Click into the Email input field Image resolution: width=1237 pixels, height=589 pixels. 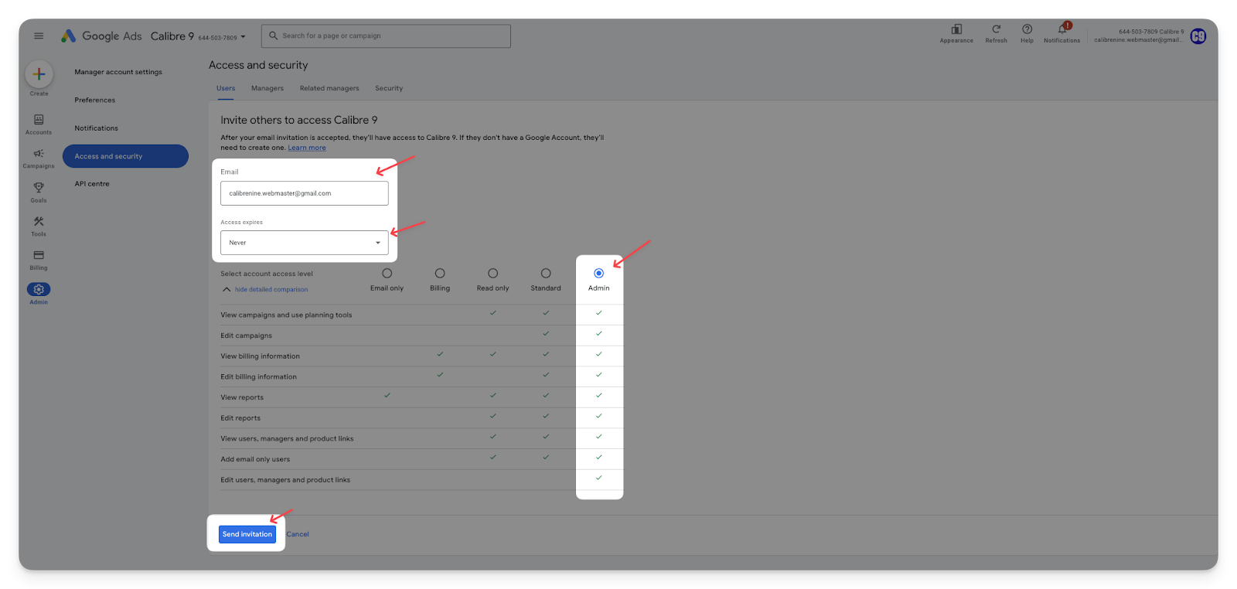[304, 193]
